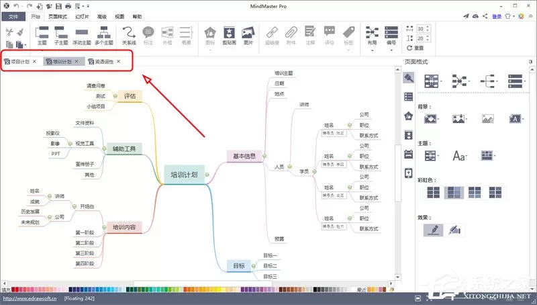Collapse the 基本信息 branch node
The height and width of the screenshot is (305, 537).
pos(264,157)
